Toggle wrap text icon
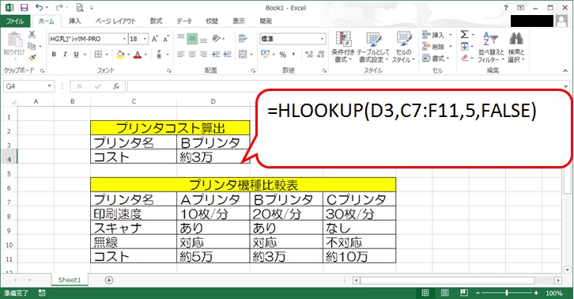This screenshot has width=574, height=299. click(x=243, y=39)
